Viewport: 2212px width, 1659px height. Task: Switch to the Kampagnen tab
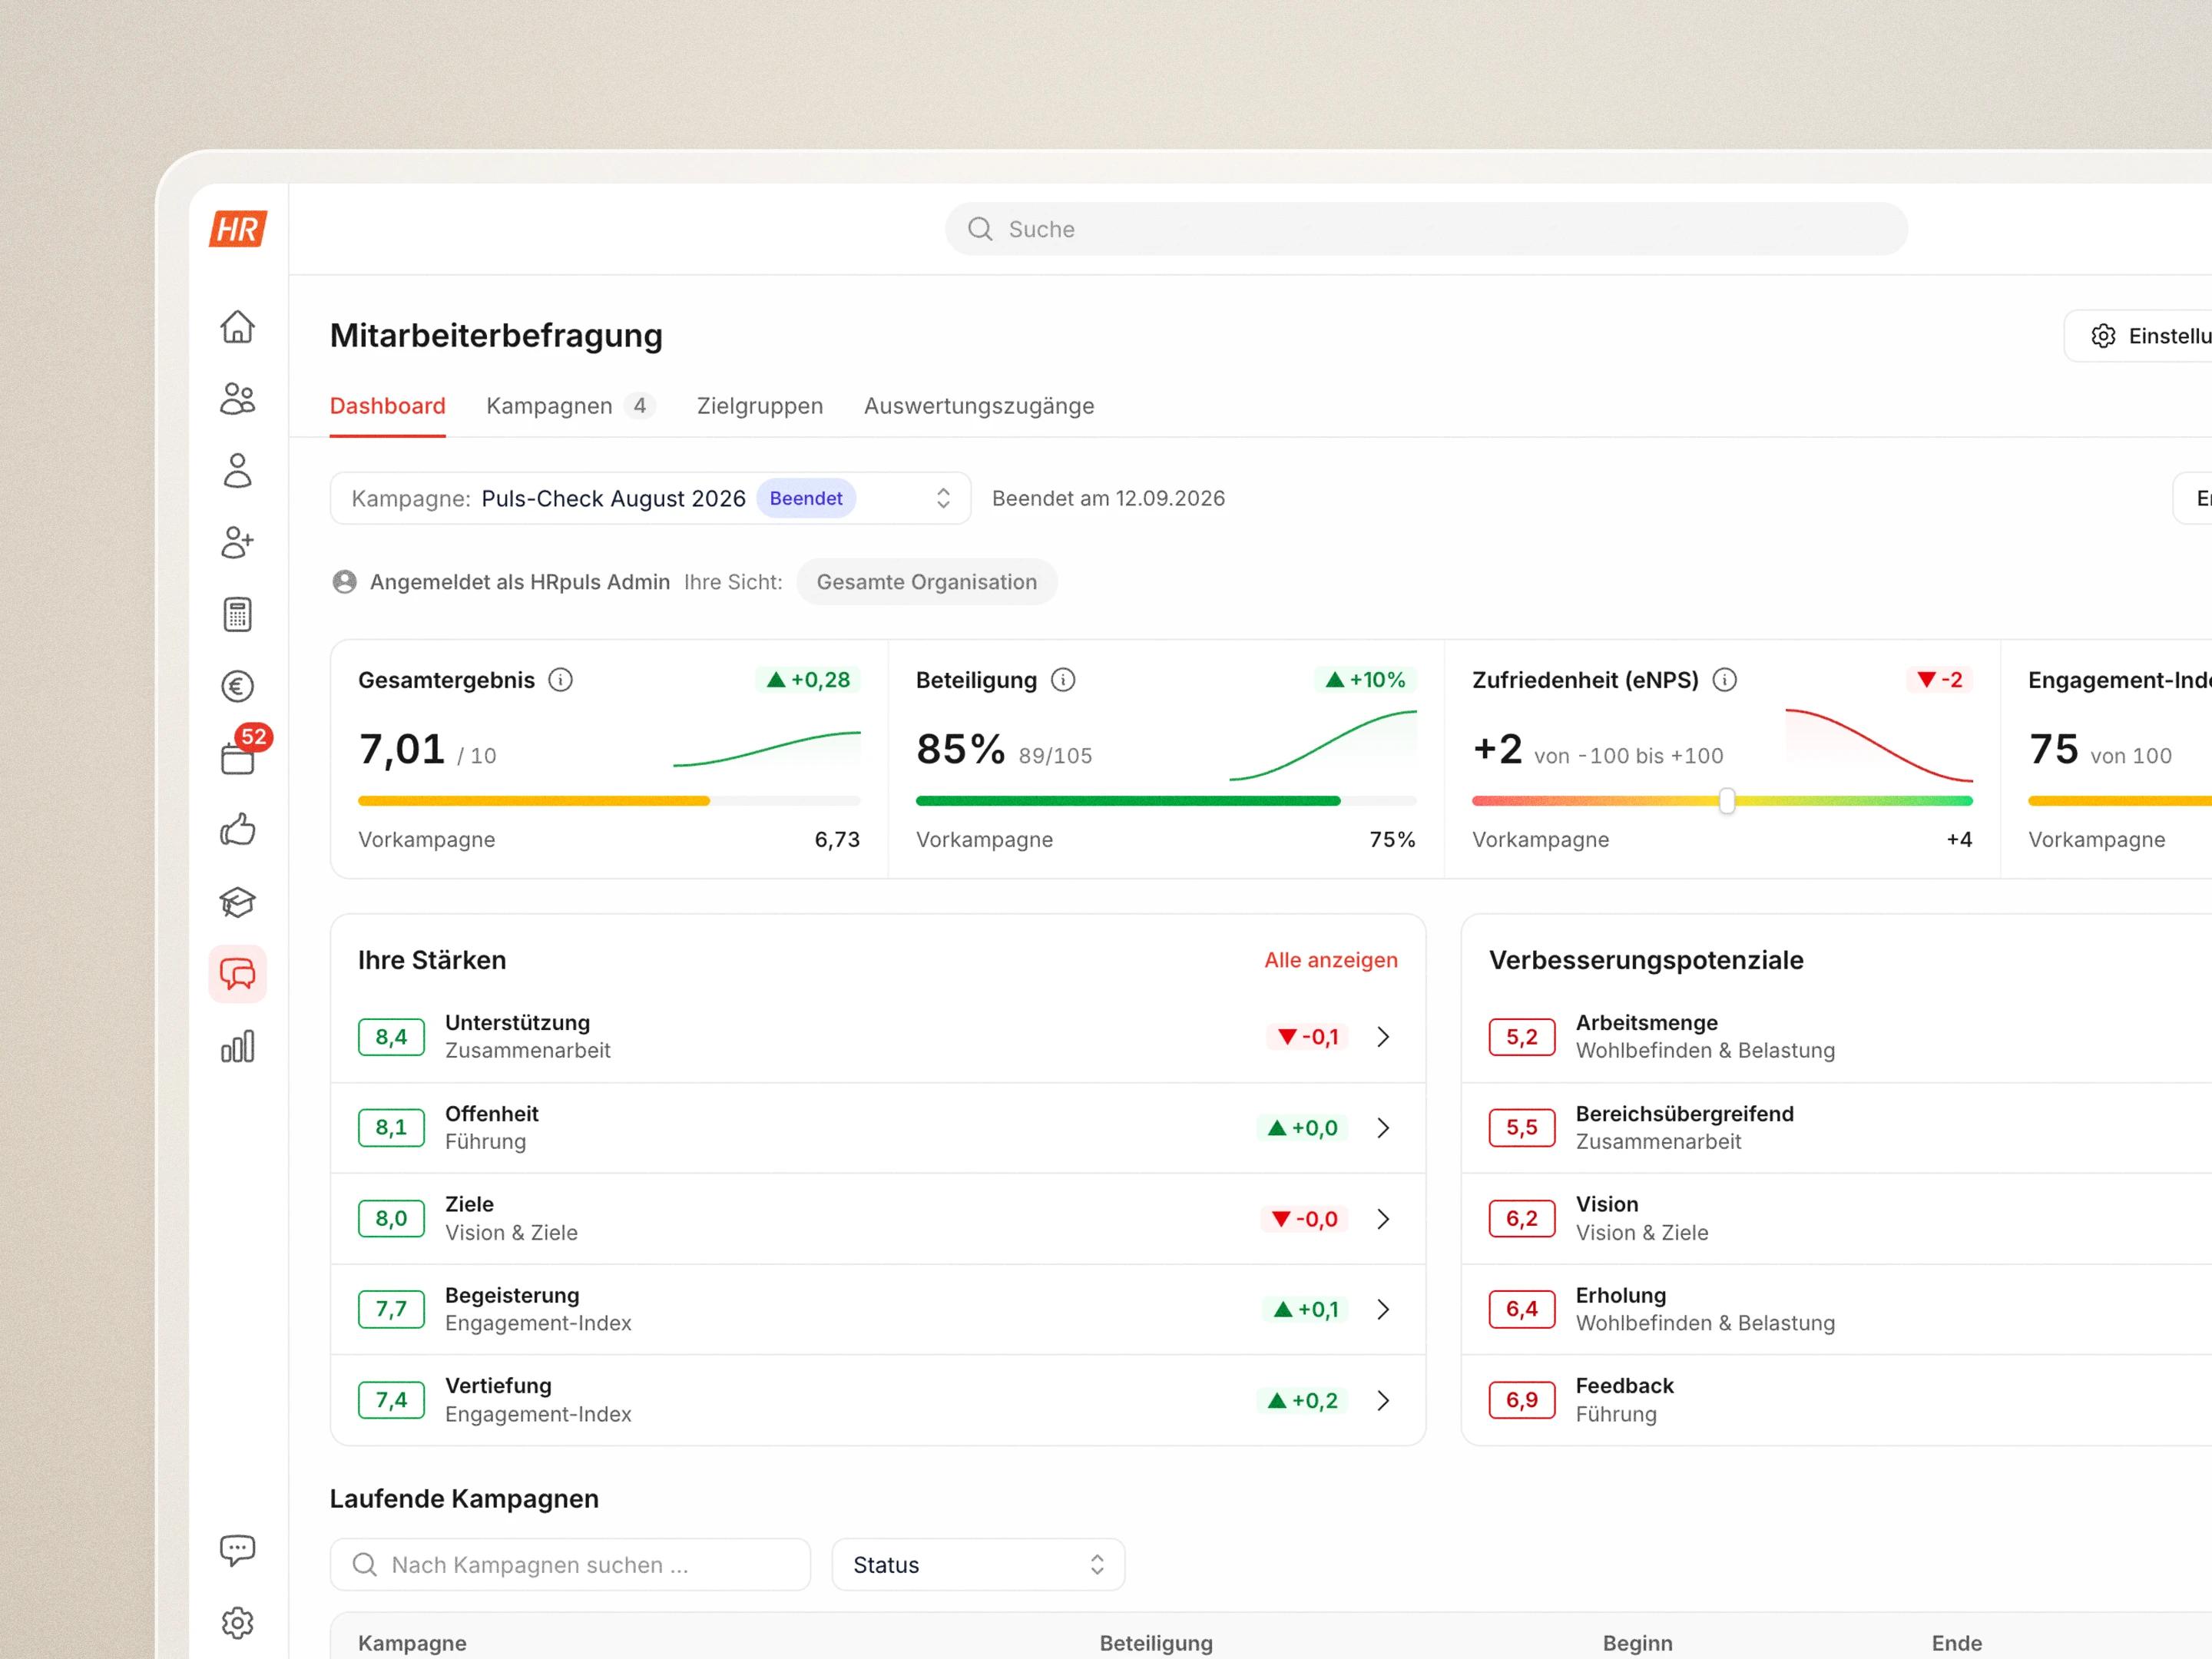click(x=570, y=406)
